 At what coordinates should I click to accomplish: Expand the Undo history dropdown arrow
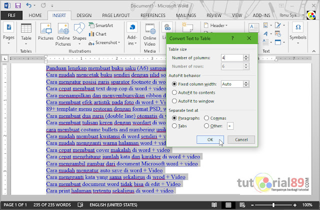(34, 6)
